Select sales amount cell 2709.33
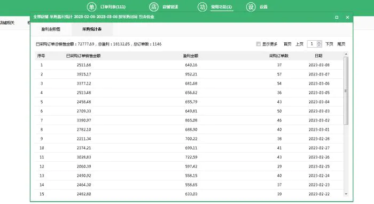The height and width of the screenshot is (204, 374). 84,111
